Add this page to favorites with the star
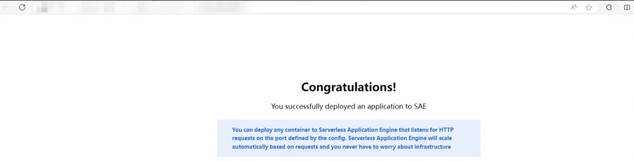The width and height of the screenshot is (634, 162). click(589, 7)
